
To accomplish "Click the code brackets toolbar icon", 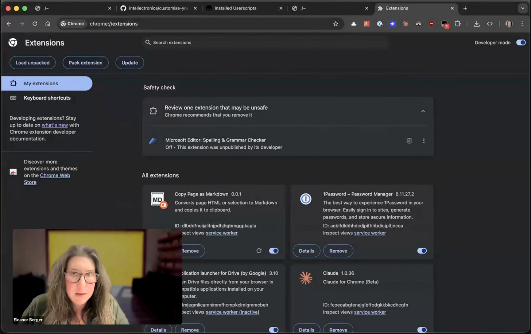I will [490, 24].
